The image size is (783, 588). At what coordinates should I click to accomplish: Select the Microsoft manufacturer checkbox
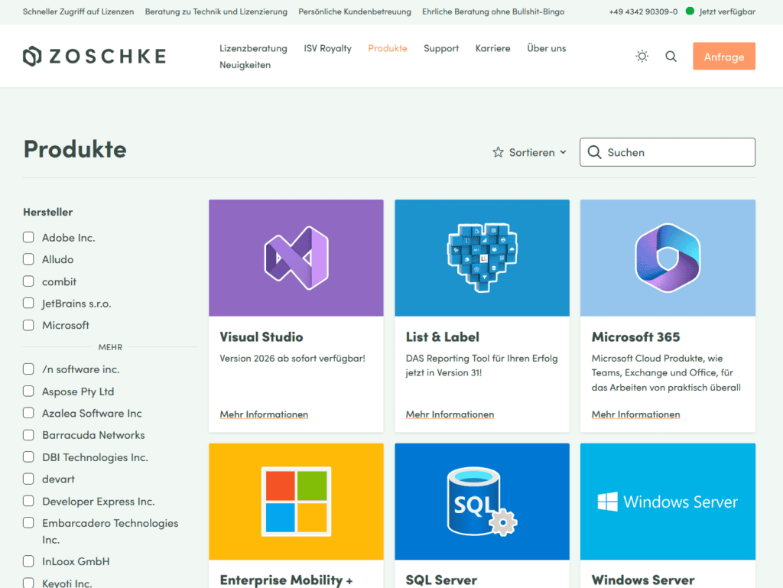coord(28,325)
